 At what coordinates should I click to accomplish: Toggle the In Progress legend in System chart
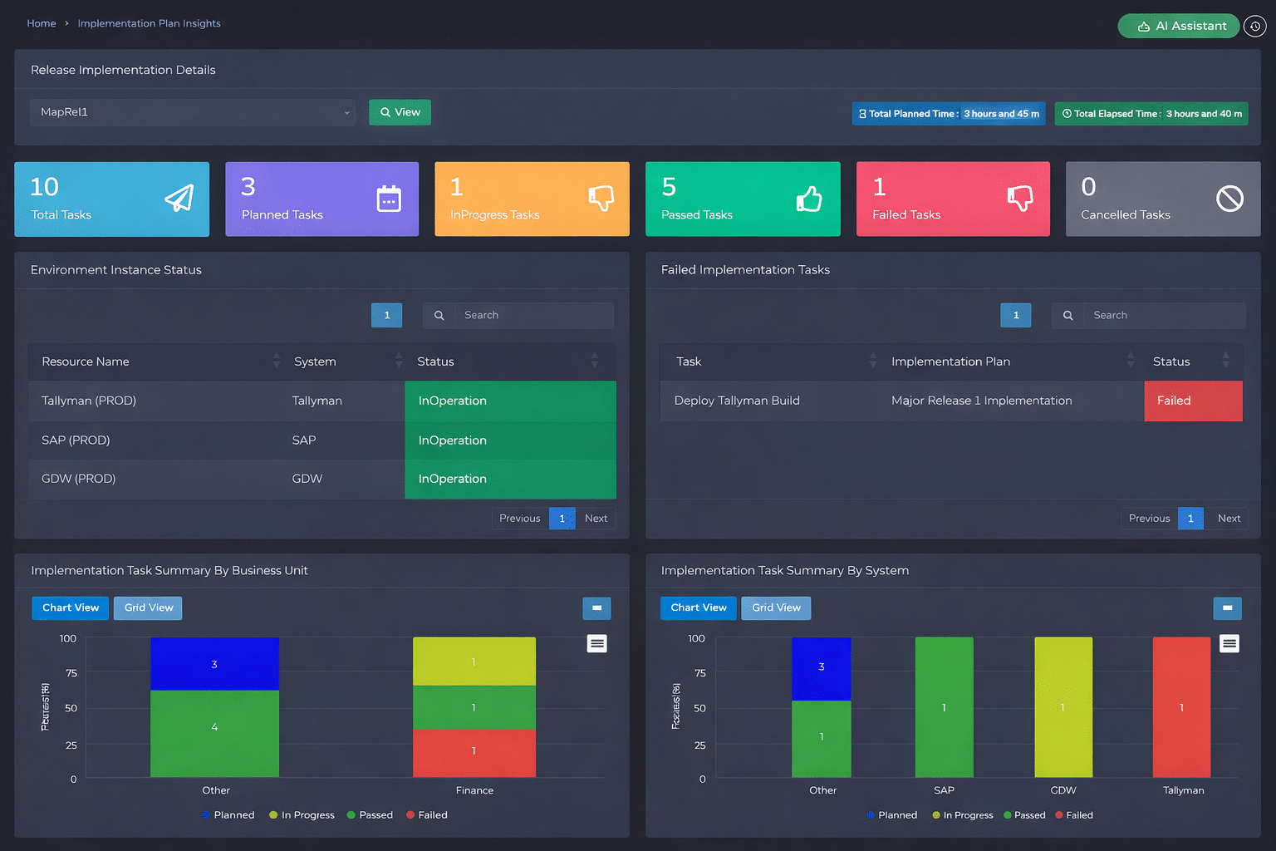coord(963,815)
